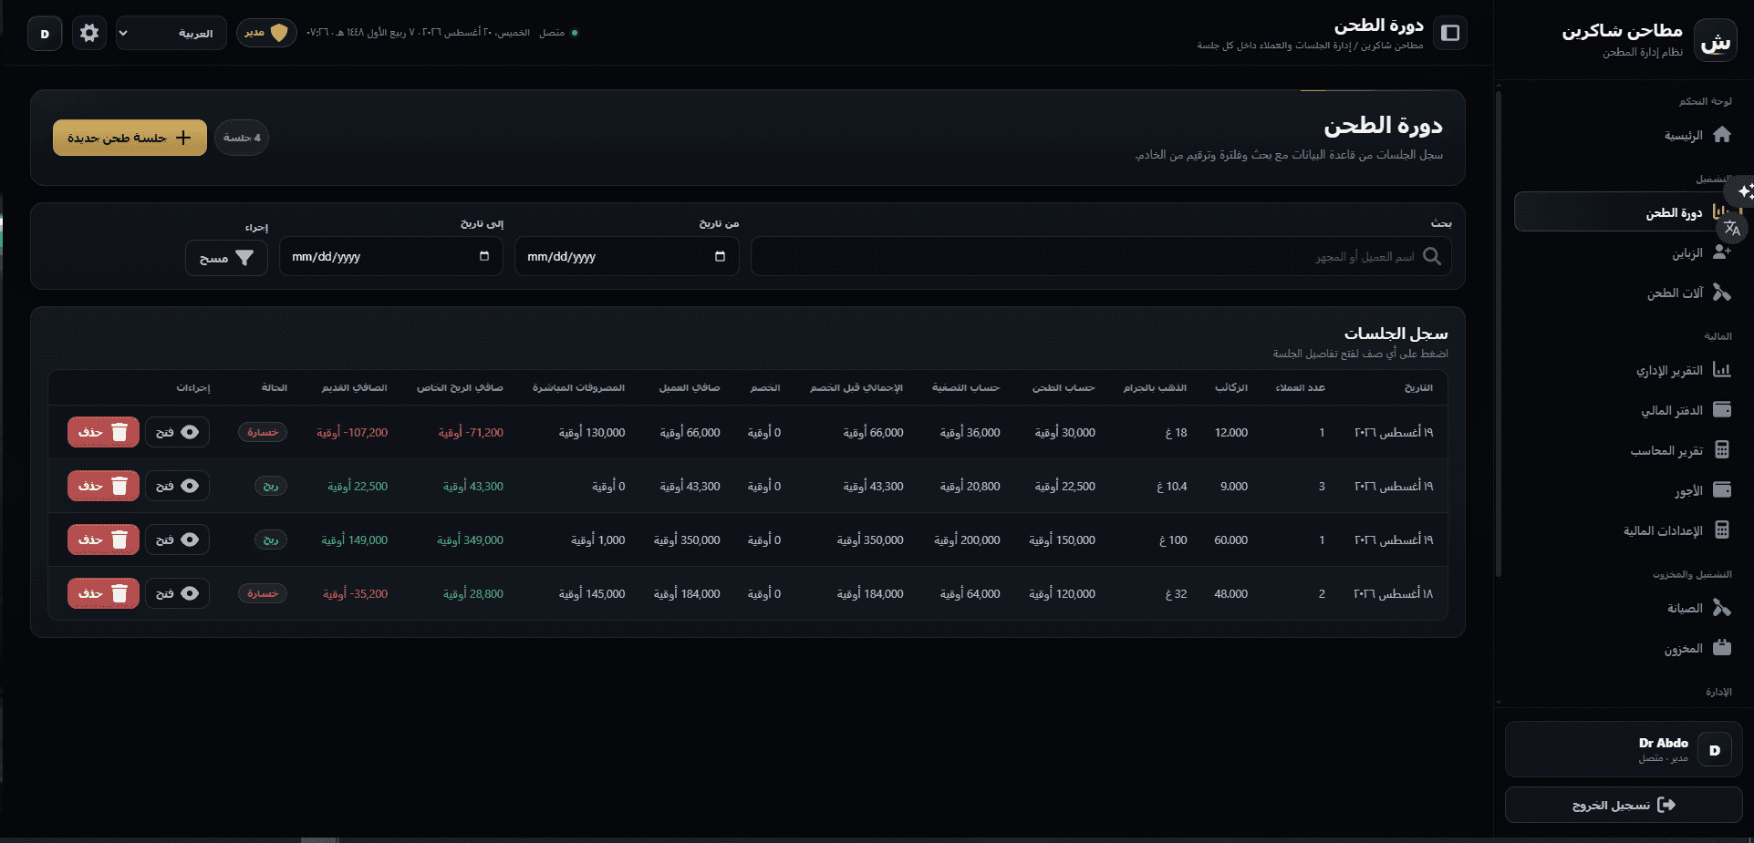
Task: Delete the session with net 22,500
Action: (103, 486)
